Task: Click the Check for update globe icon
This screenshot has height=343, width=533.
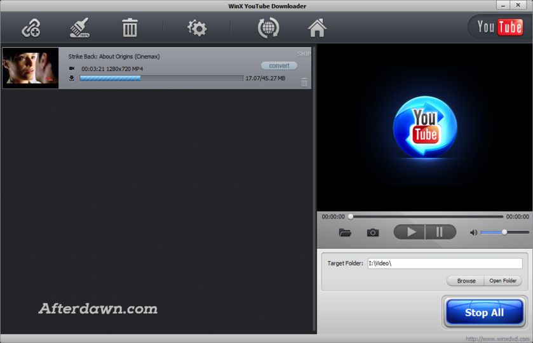Action: tap(268, 28)
